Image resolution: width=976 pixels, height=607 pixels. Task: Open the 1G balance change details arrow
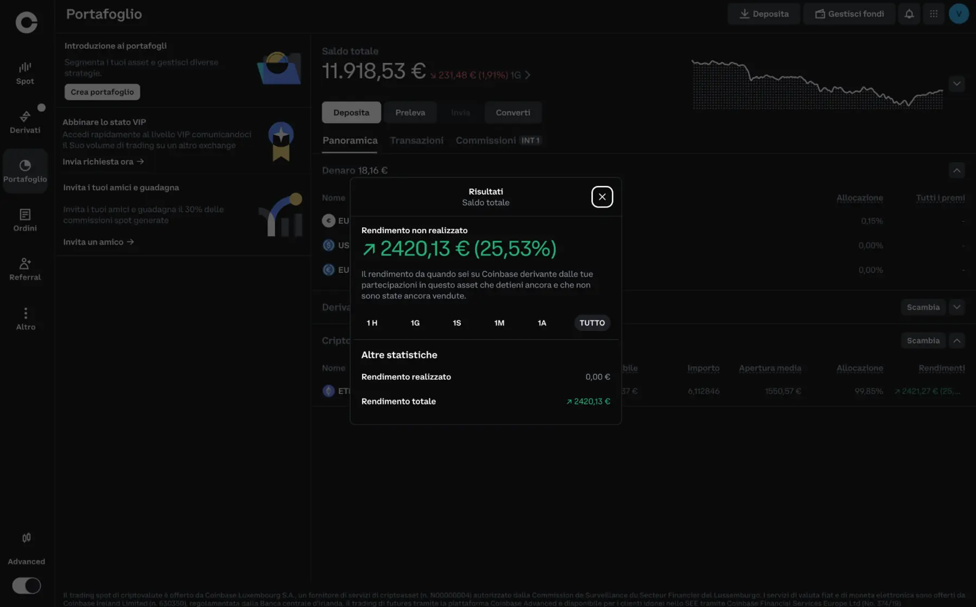point(528,75)
